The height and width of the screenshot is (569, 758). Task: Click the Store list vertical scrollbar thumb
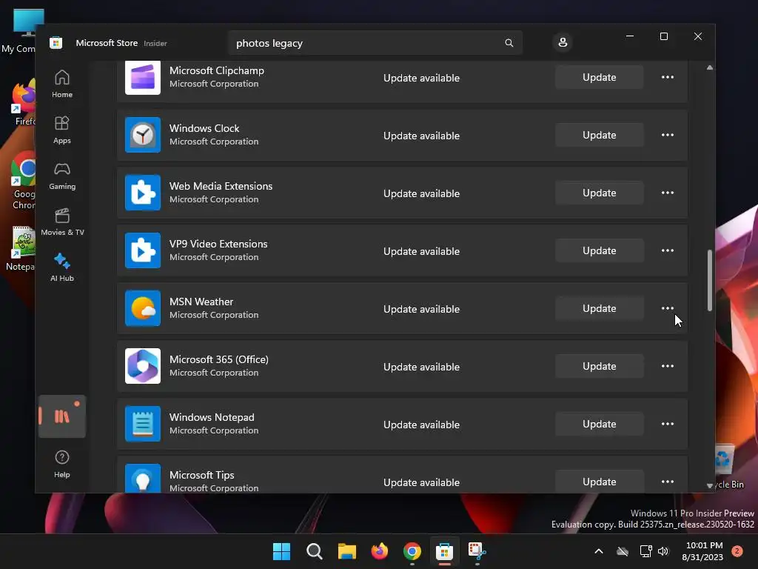710,280
